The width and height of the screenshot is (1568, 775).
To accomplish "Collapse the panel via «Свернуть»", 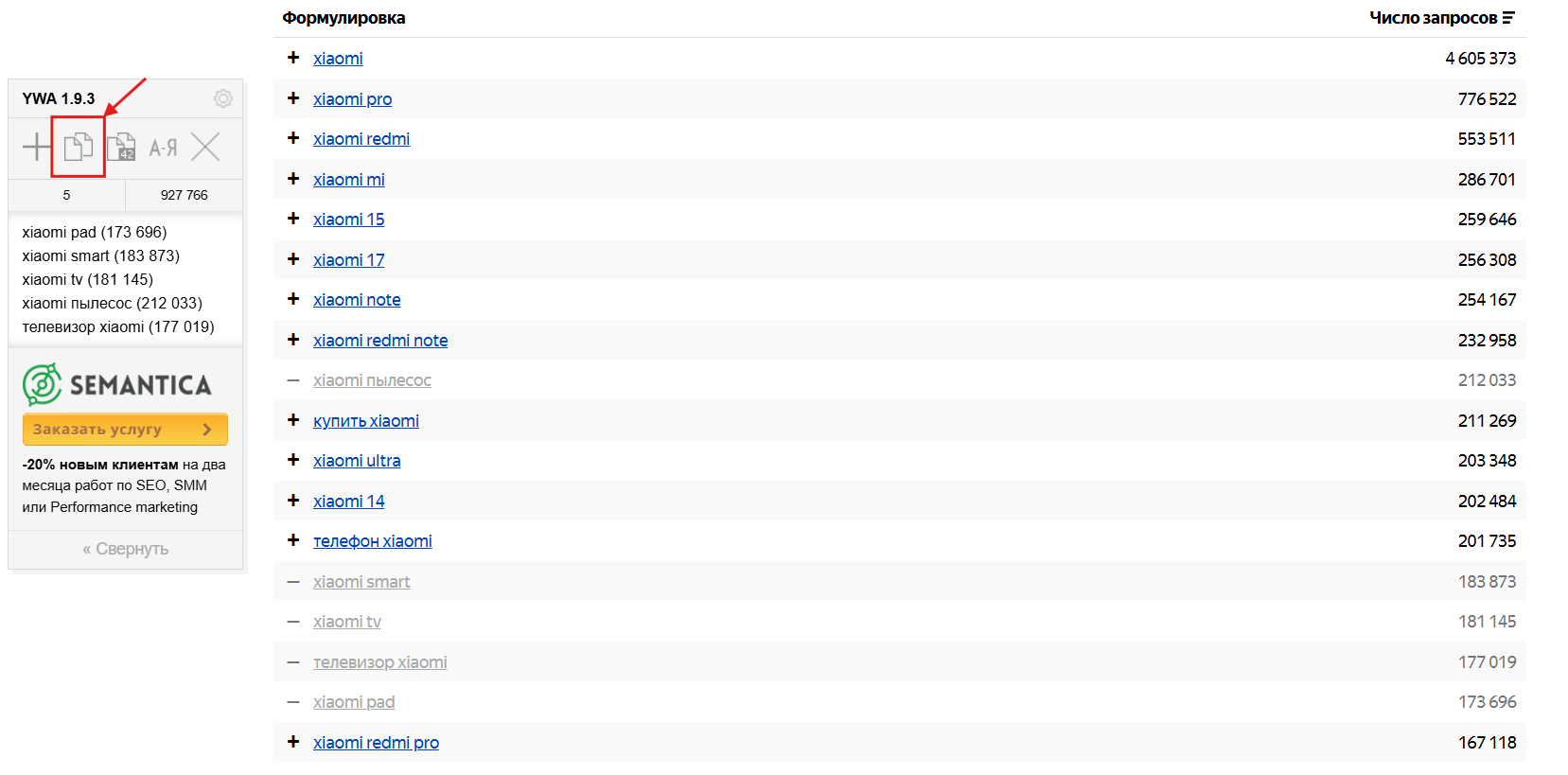I will [125, 549].
